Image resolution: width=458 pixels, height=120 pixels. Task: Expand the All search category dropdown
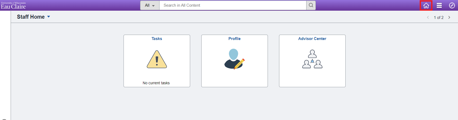coord(150,5)
